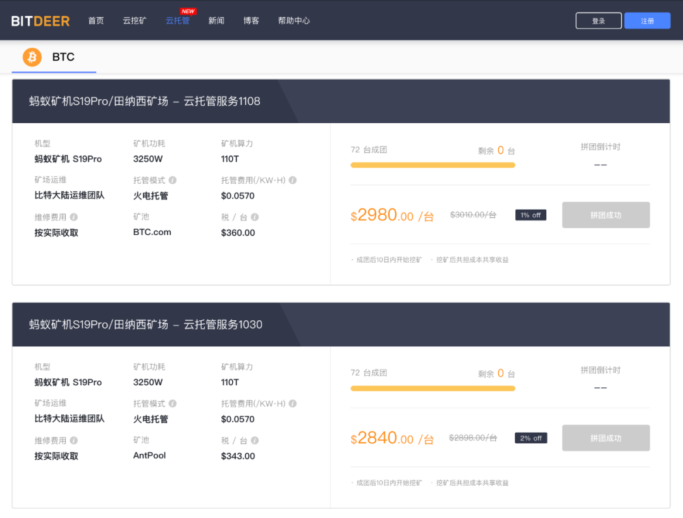Click title 云托管服务1108 header

point(145,101)
